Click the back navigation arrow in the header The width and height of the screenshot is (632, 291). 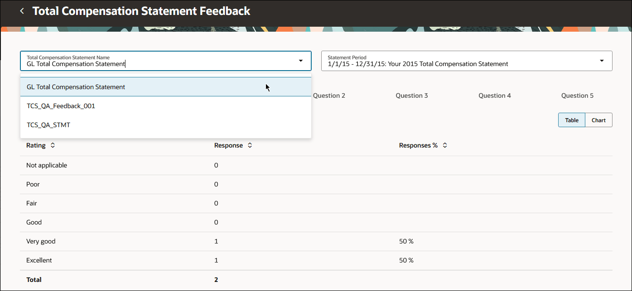[22, 10]
